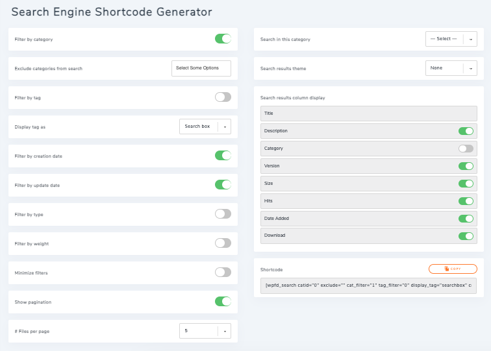Click the Copy shortcode button
491x351 pixels.
click(x=453, y=269)
